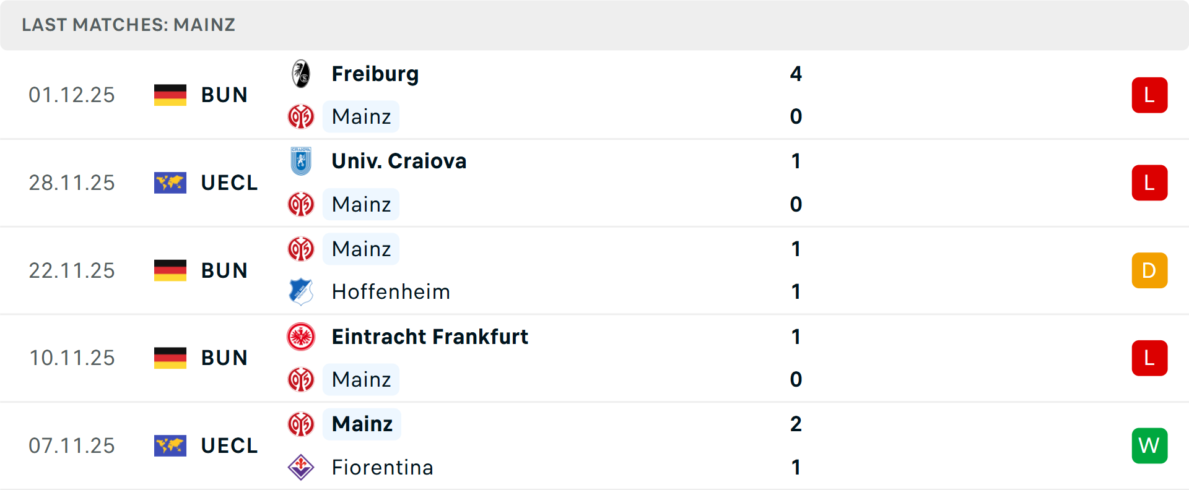Image resolution: width=1189 pixels, height=490 pixels.
Task: Open the Freiburg team page link
Action: click(375, 74)
